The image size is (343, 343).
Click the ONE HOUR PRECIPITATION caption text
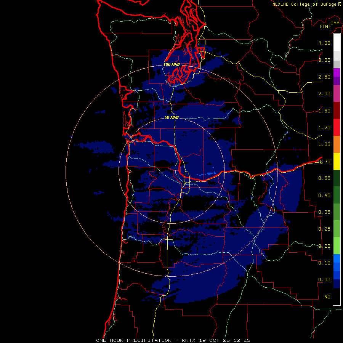134,340
